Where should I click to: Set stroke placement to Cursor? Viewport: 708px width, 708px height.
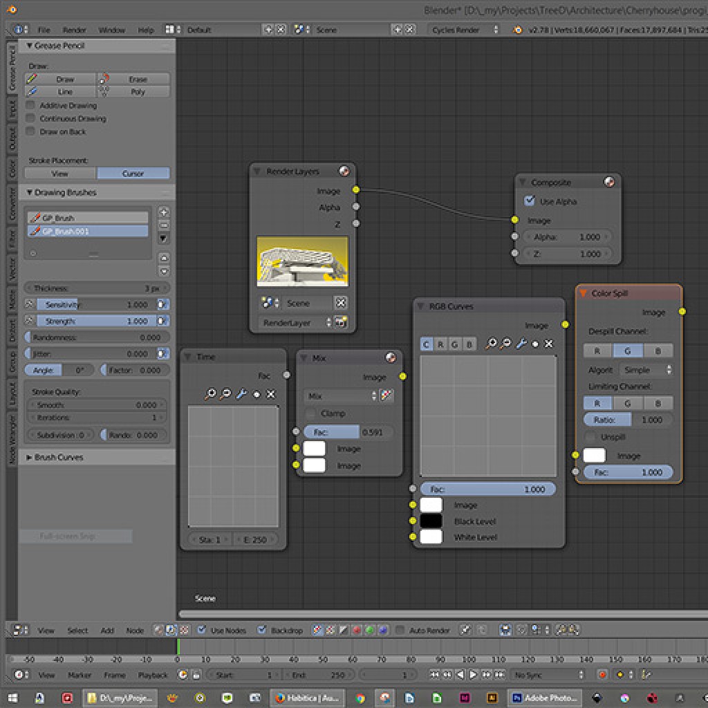[x=133, y=174]
